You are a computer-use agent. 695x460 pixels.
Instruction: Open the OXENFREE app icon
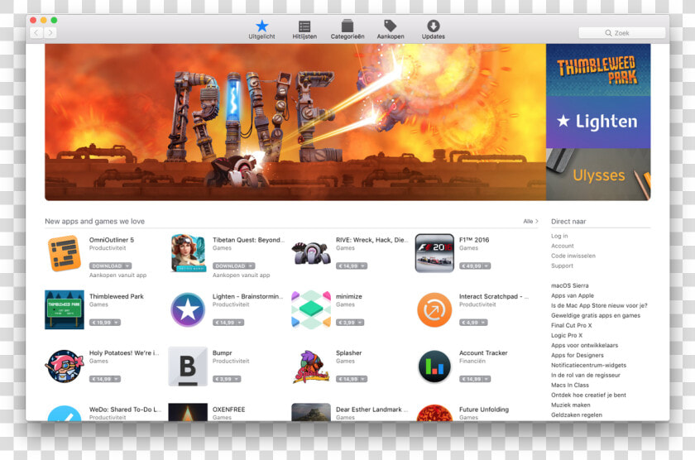188,412
